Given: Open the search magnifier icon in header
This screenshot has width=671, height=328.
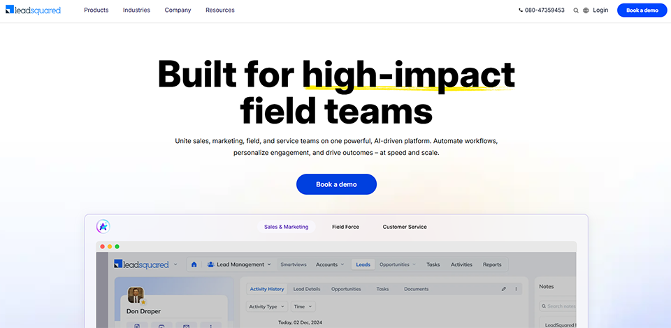Looking at the screenshot, I should pyautogui.click(x=576, y=10).
